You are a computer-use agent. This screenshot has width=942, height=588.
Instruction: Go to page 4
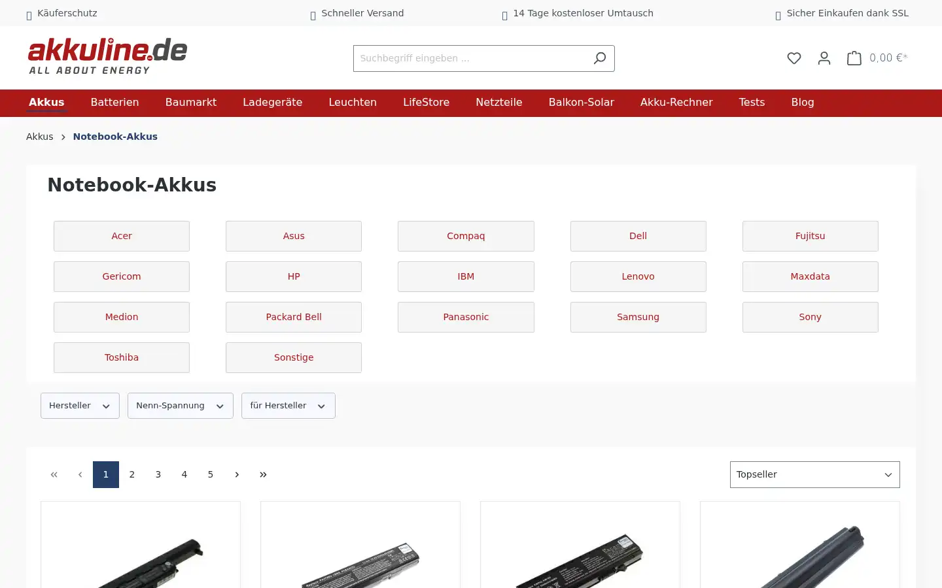pyautogui.click(x=184, y=474)
